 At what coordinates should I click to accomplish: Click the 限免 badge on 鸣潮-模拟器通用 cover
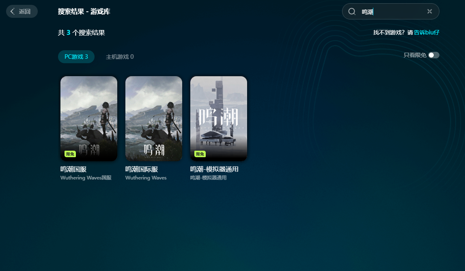pyautogui.click(x=200, y=154)
